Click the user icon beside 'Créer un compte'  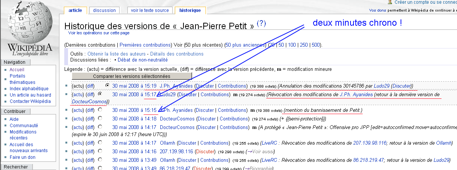point(390,2)
